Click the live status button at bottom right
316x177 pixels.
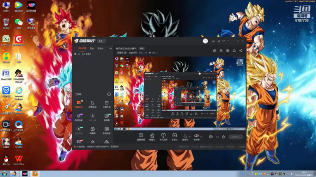tap(236, 137)
